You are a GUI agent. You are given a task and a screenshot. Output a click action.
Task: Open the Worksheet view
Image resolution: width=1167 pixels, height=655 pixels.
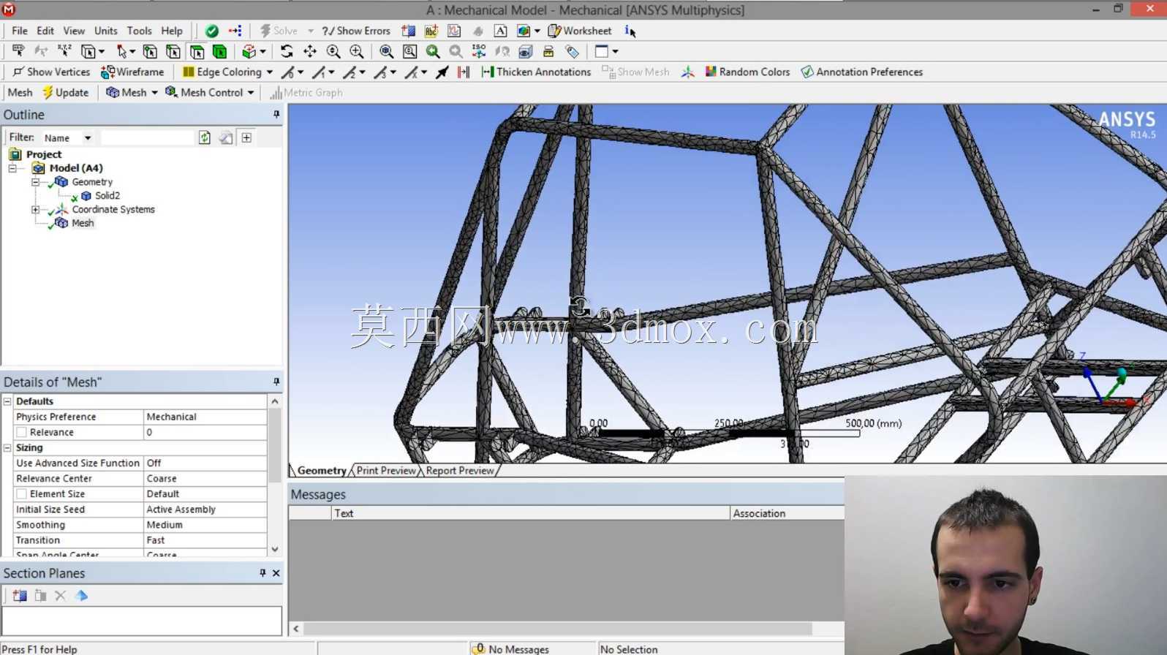point(580,31)
